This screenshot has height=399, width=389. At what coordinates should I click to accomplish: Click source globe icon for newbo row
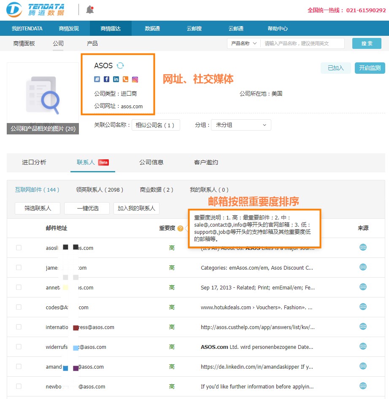363,386
